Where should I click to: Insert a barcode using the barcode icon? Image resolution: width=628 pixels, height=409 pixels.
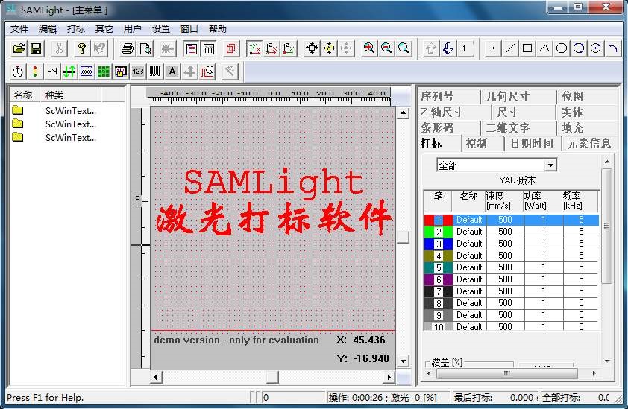[155, 71]
